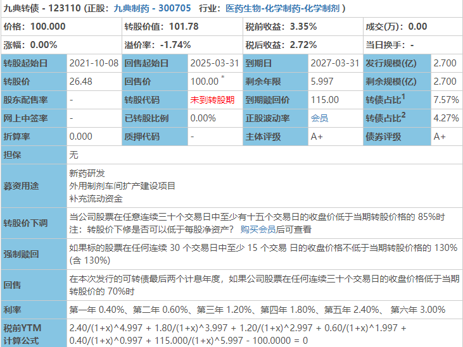Click the 转债占比1 value 7.57%
Screen dimensions: 463x347
click(x=446, y=100)
